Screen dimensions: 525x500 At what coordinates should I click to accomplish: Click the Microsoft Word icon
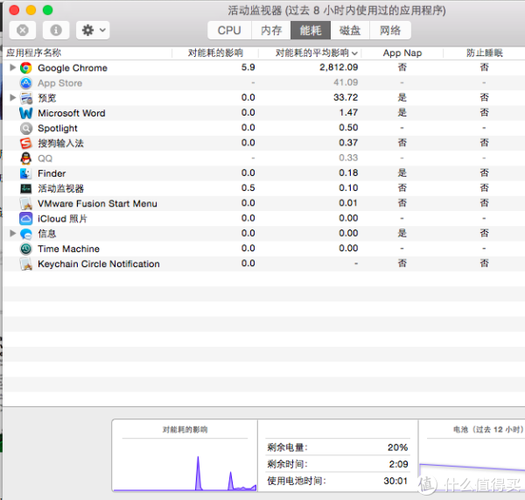[25, 113]
